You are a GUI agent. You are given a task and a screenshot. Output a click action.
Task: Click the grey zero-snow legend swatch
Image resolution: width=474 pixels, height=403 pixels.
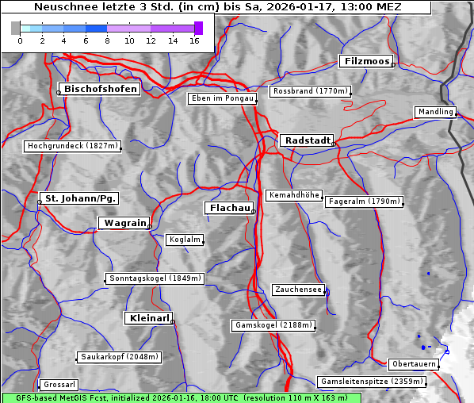[x=15, y=28]
